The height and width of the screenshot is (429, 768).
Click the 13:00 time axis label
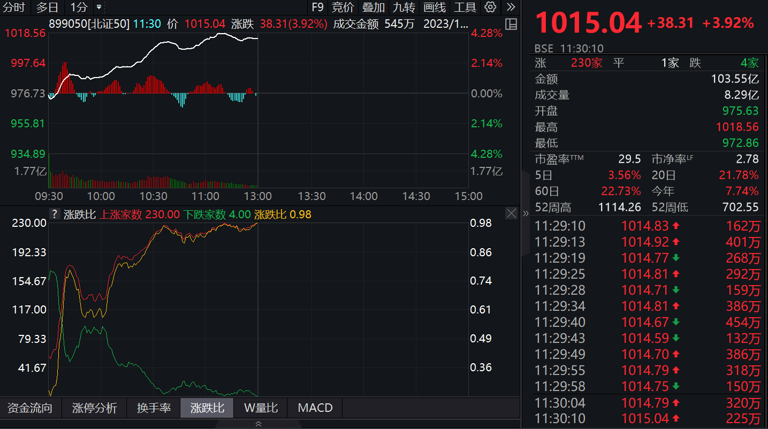click(258, 196)
